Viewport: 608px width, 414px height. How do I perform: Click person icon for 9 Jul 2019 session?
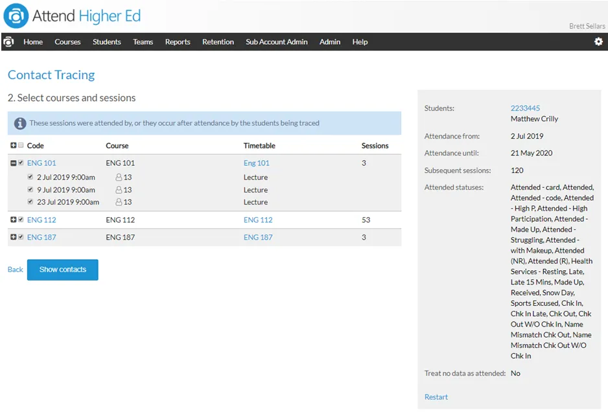pyautogui.click(x=119, y=190)
